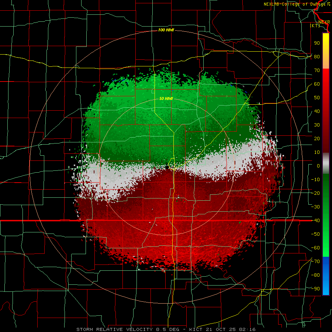Image resolution: width=332 pixels, height=332 pixels.
Task: Click the blue segment of the velocity color bar
Action: (x=326, y=276)
